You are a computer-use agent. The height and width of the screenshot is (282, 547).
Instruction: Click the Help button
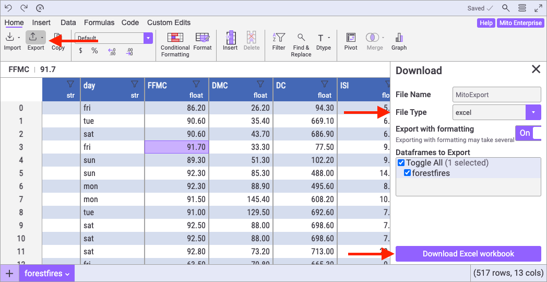tap(486, 23)
